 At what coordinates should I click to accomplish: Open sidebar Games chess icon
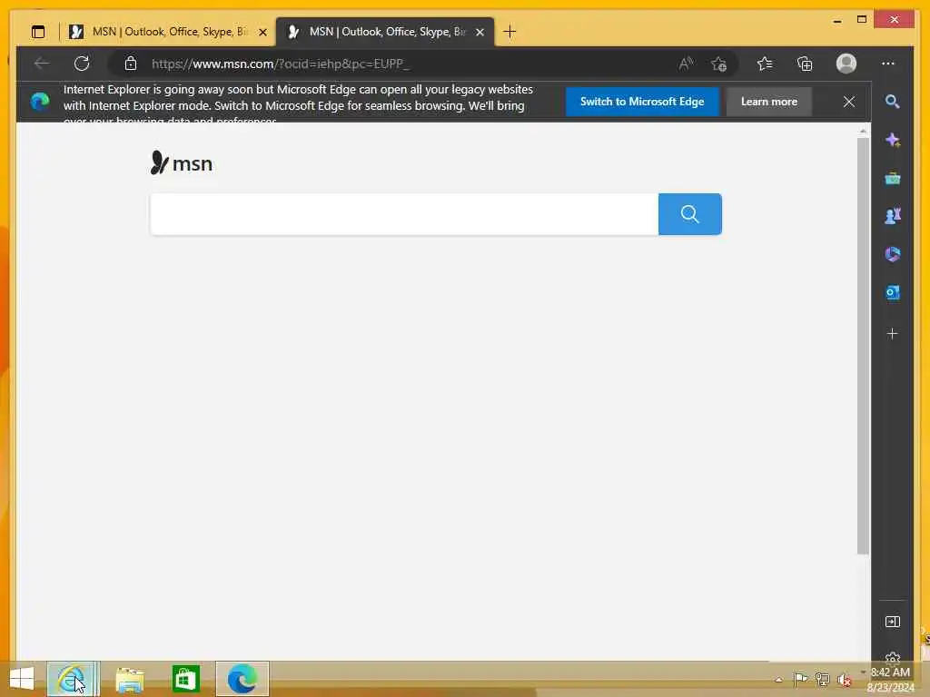click(892, 216)
